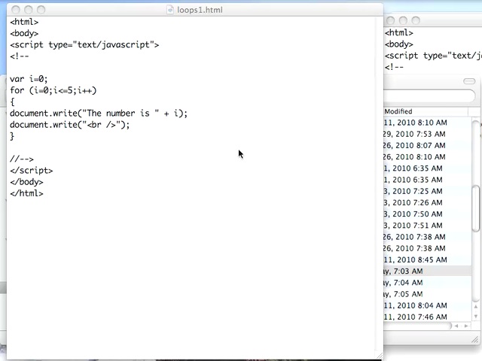This screenshot has width=482, height=361.
Task: Click the Finder scroll down arrow
Action: click(475, 316)
